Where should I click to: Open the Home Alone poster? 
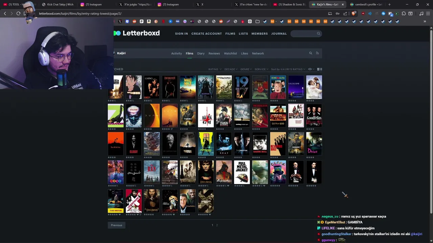pos(278,87)
